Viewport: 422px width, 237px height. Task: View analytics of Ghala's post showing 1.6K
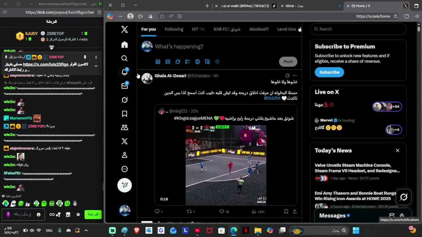click(258, 212)
